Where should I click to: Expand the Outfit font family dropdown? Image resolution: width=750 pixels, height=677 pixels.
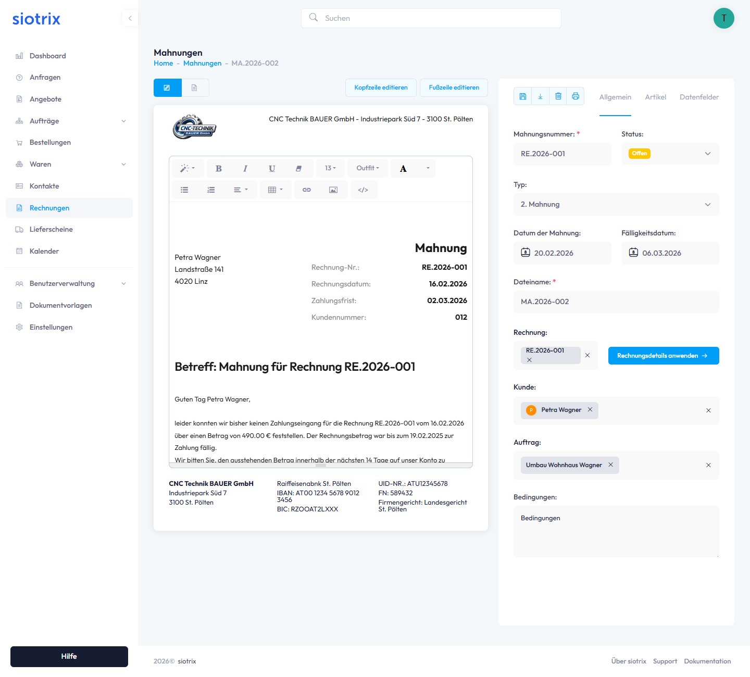click(x=368, y=168)
